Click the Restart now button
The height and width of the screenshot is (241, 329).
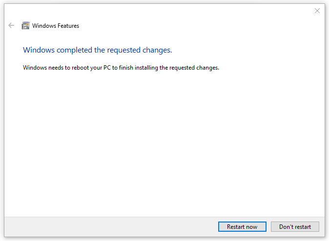[242, 227]
